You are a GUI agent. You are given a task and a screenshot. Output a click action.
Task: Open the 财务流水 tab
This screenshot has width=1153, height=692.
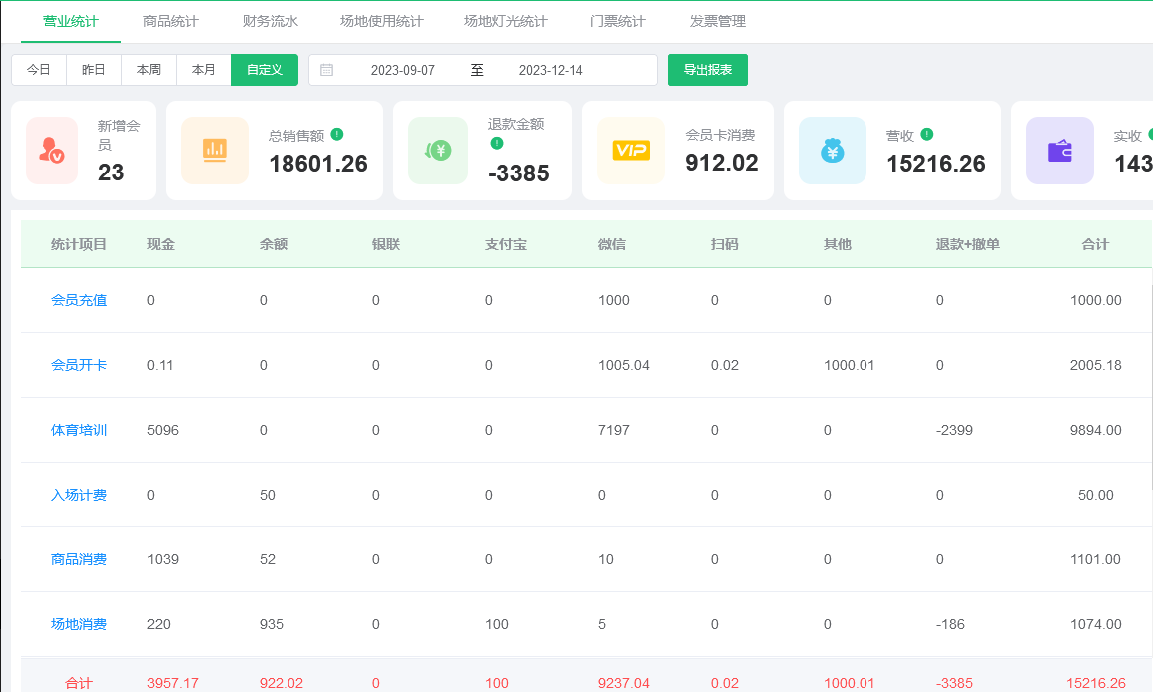(271, 21)
